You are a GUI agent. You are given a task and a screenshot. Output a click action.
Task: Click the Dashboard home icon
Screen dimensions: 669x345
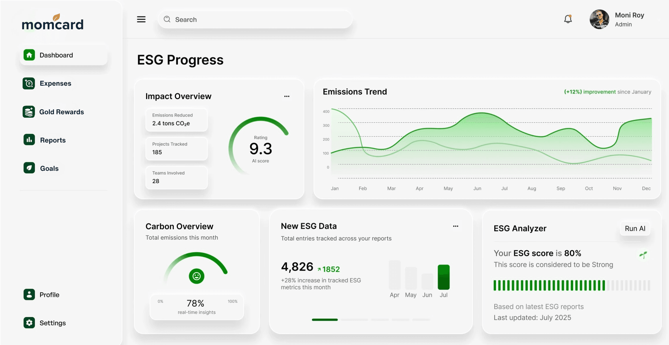point(29,55)
